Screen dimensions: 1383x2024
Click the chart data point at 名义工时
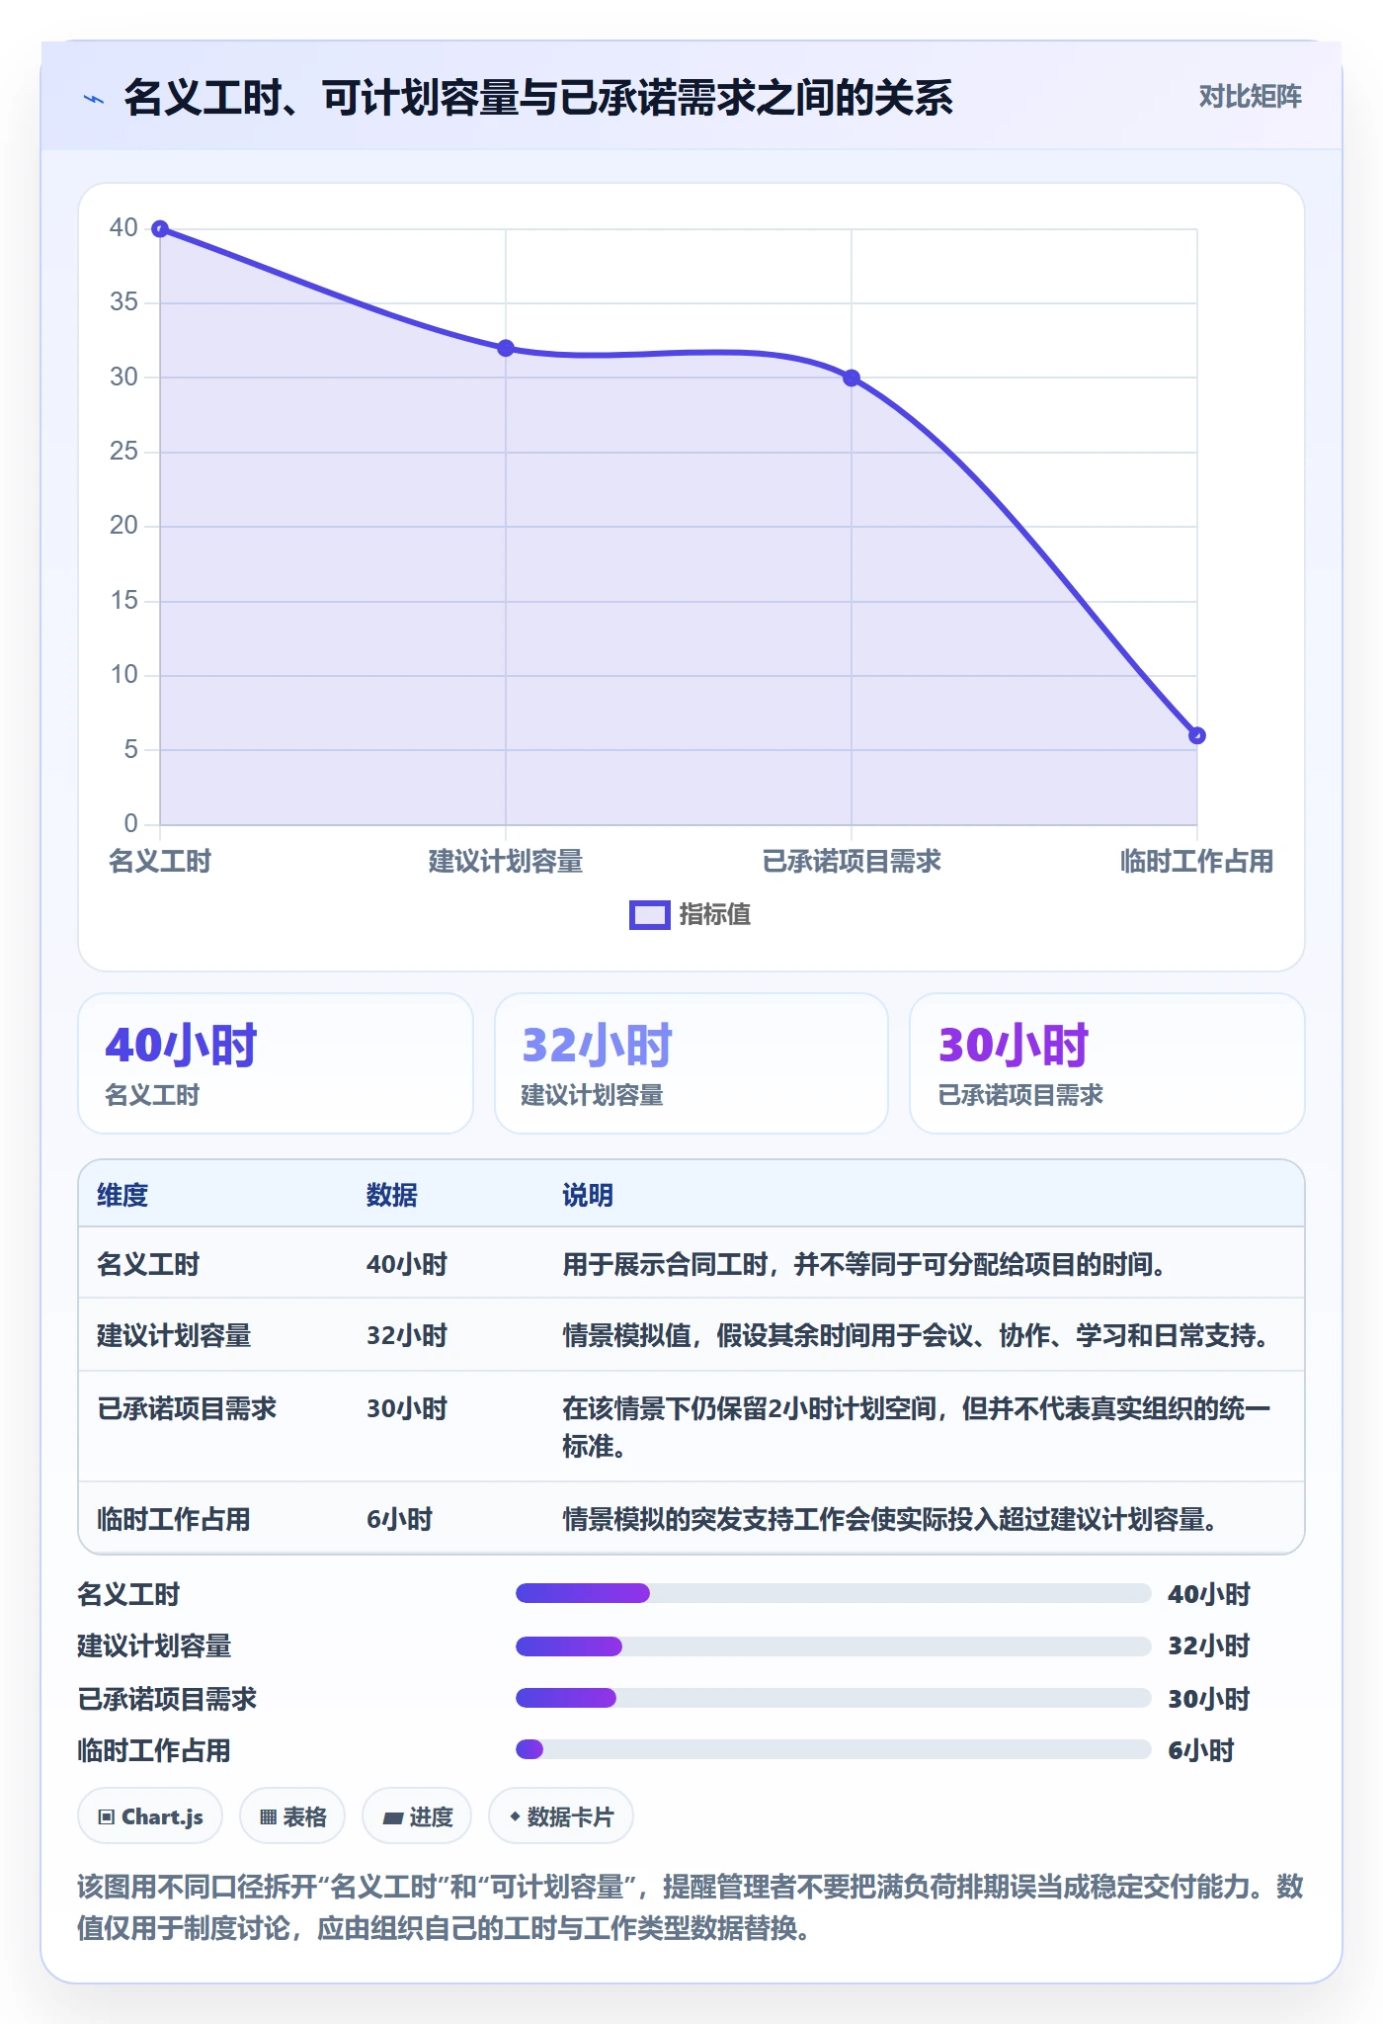pyautogui.click(x=160, y=228)
